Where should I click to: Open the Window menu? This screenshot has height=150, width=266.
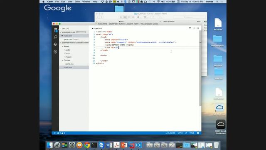point(86,2)
